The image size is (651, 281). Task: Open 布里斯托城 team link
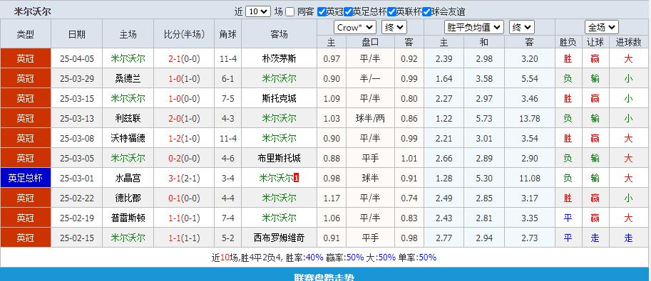[x=279, y=159]
